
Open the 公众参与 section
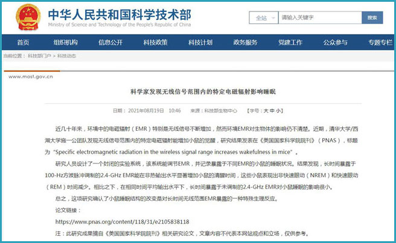pyautogui.click(x=335, y=43)
